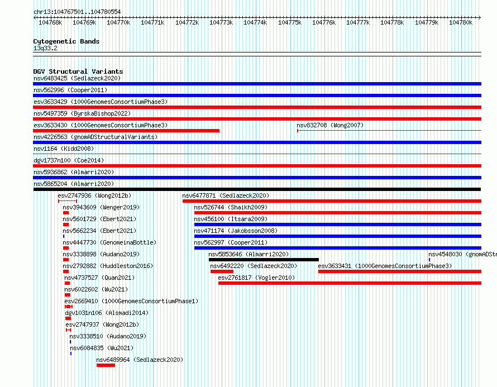
Task: Click the nsv4226563 (gnomADStructuralVariants) label
Action: click(95, 137)
